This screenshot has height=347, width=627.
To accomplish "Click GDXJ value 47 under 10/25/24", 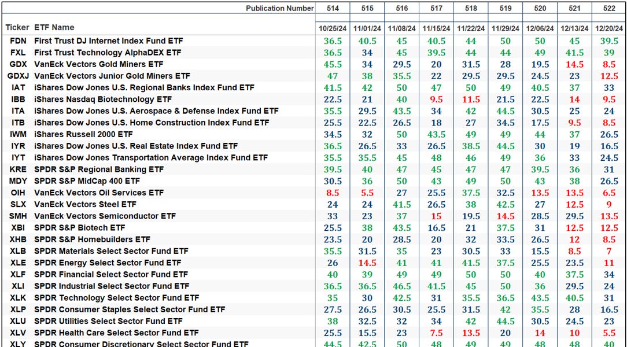I will [332, 76].
